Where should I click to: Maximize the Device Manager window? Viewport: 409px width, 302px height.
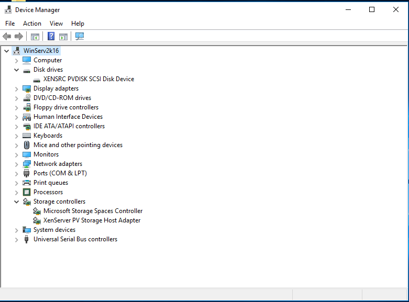372,9
